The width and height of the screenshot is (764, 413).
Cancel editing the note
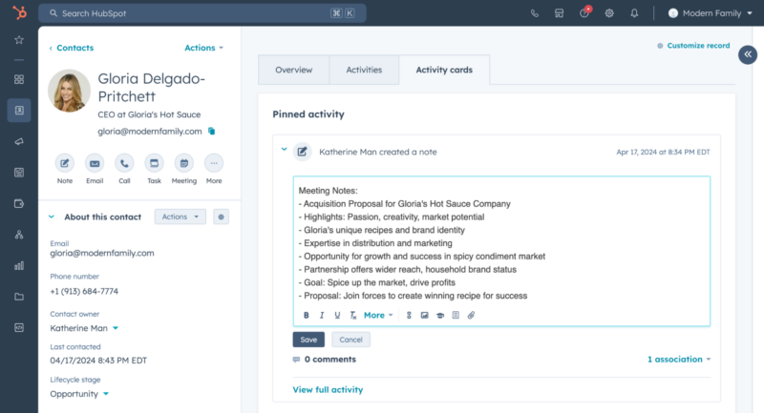tap(350, 340)
